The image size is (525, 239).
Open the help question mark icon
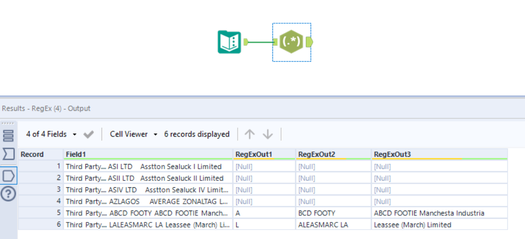point(9,194)
